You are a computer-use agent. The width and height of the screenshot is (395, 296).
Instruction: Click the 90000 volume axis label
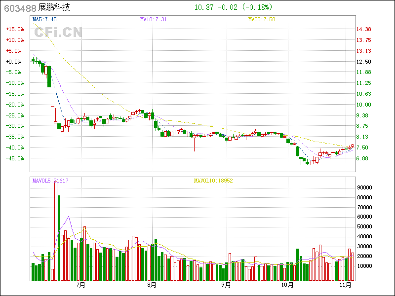click(364, 188)
